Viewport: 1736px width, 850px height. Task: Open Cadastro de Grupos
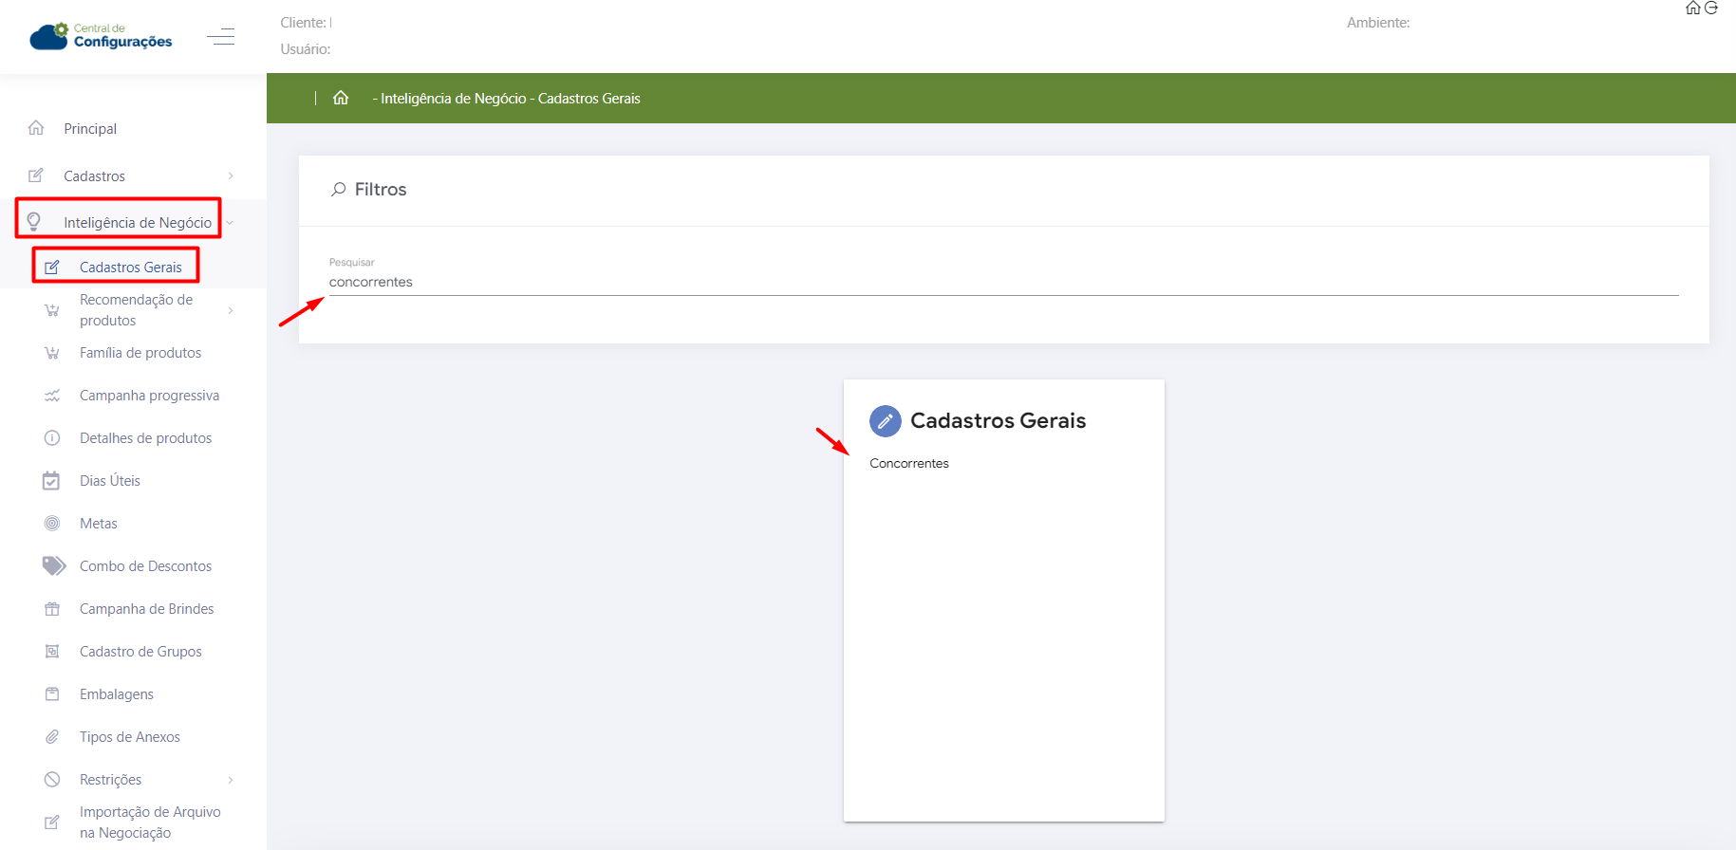[x=140, y=652]
